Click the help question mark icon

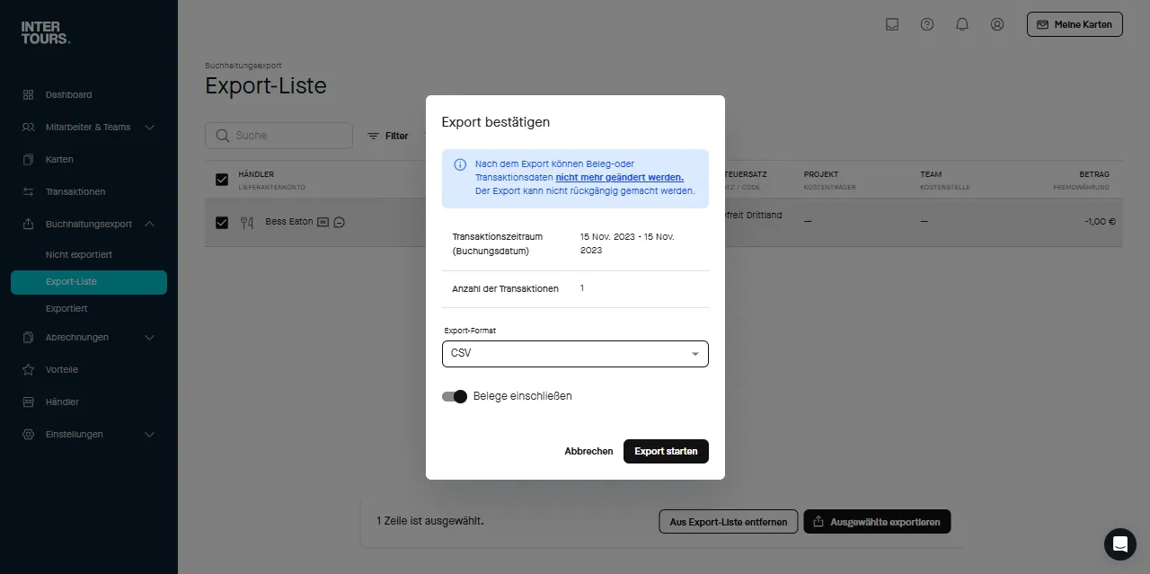(x=927, y=24)
